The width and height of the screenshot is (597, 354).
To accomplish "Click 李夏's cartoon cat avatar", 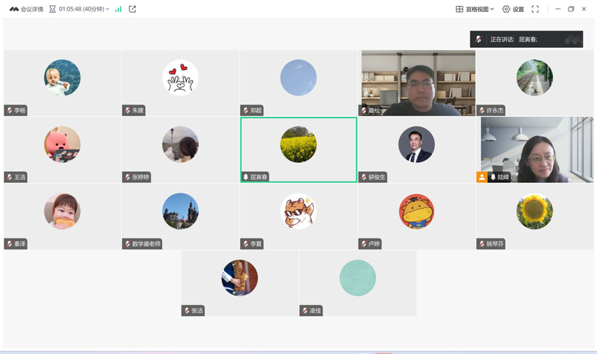I will tap(298, 211).
